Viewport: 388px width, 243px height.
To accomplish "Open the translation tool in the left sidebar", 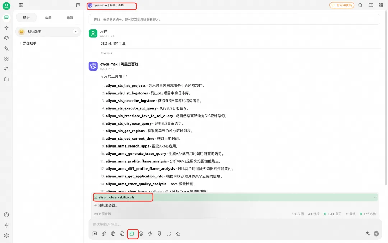I will [6, 48].
